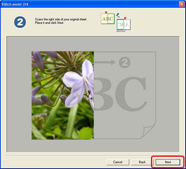Screen dimensions: 186x169
Task: Click the Next button
Action: pyautogui.click(x=168, y=162)
